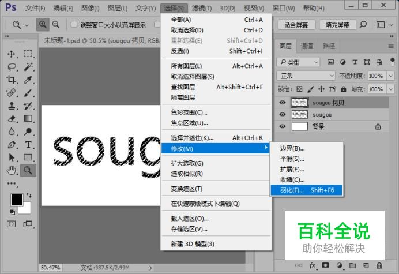399x274 pixels.
Task: Toggle lock position icon
Action: point(321,89)
